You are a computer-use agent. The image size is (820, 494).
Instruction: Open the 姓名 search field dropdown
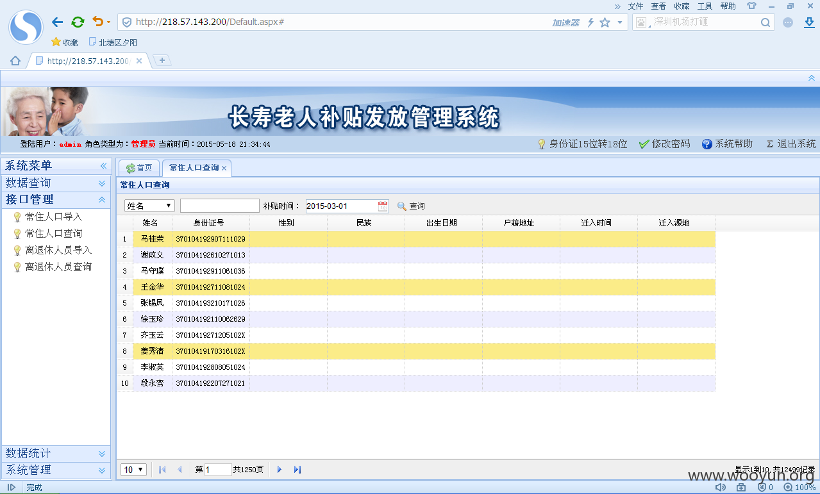150,206
